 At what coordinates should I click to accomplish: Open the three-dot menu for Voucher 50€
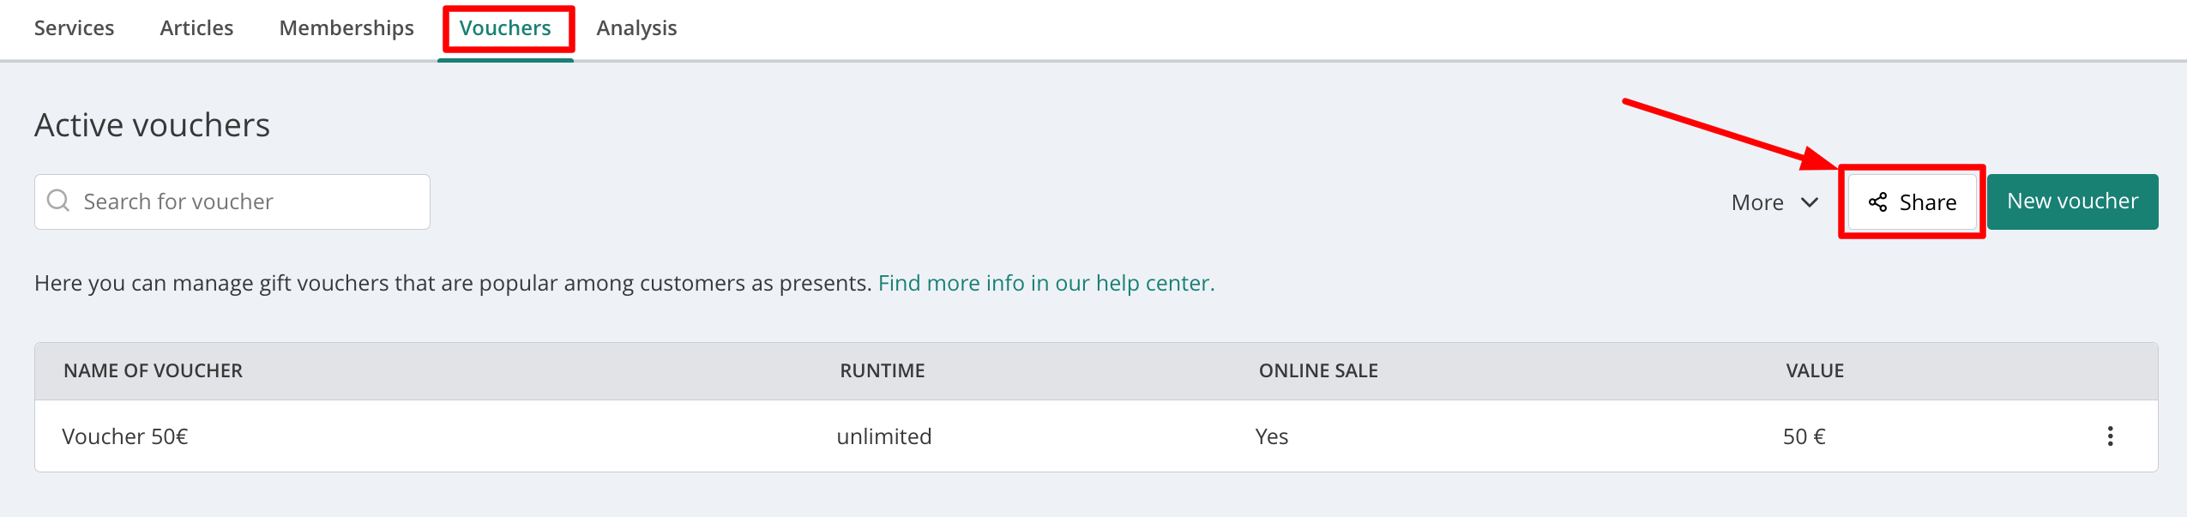click(2110, 436)
